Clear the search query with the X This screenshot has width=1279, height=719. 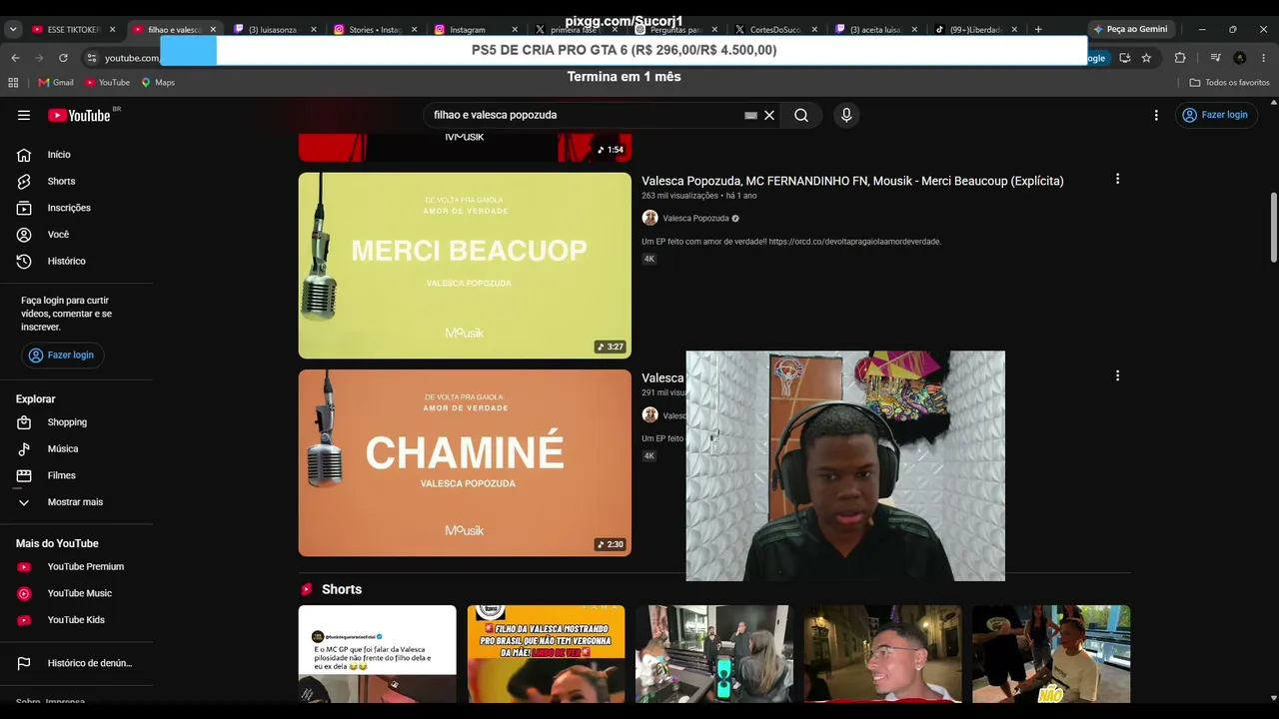[769, 115]
